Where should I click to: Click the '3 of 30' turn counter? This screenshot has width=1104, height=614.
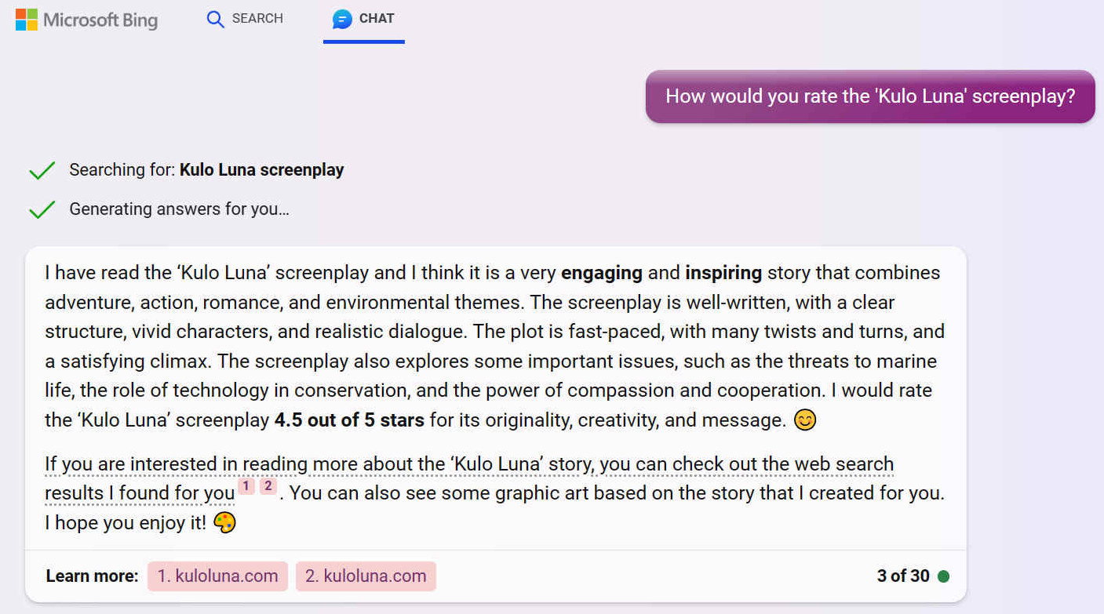[903, 576]
